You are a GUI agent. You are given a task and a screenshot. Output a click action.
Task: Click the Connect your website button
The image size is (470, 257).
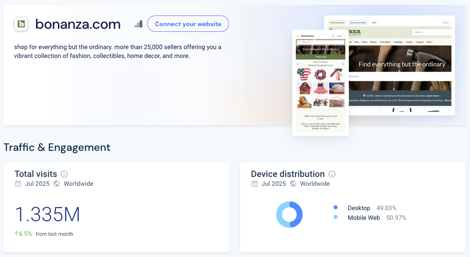(188, 24)
